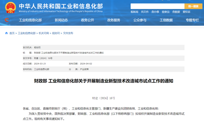This screenshot has width=204, height=122.
Task: Open the 提意见 quick link
Action: click(x=166, y=12)
